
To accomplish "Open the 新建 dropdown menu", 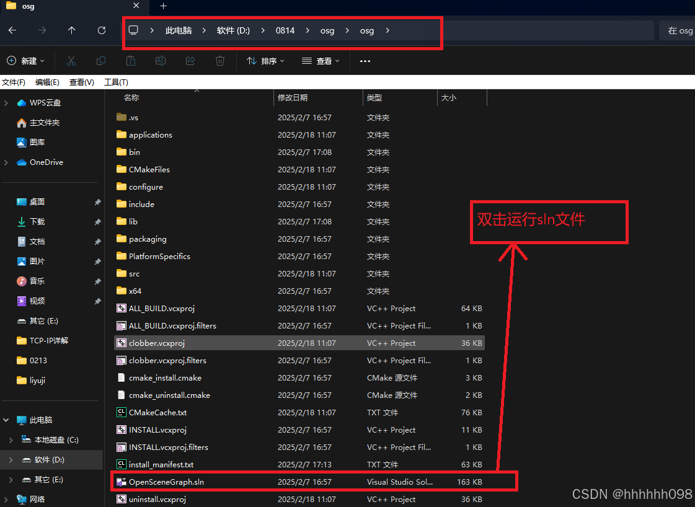I will 26,61.
